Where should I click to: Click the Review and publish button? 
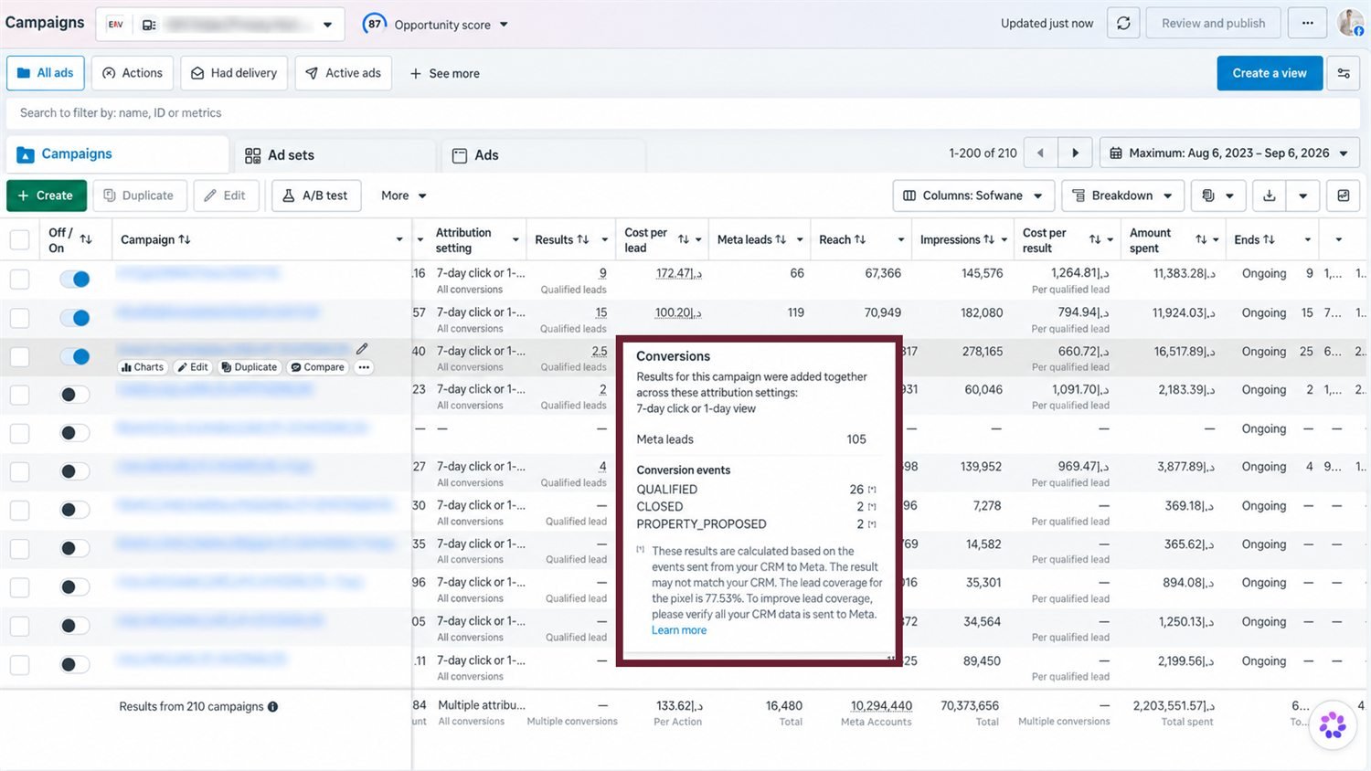click(1213, 24)
